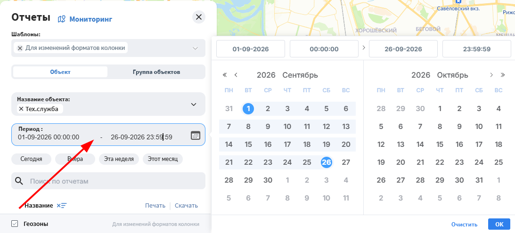Switch to Группа объектов tab
This screenshot has height=233, width=515.
(156, 72)
